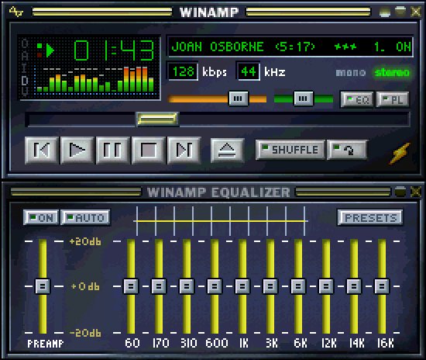Click the OAIDU clutterbar letters

[x=25, y=67]
